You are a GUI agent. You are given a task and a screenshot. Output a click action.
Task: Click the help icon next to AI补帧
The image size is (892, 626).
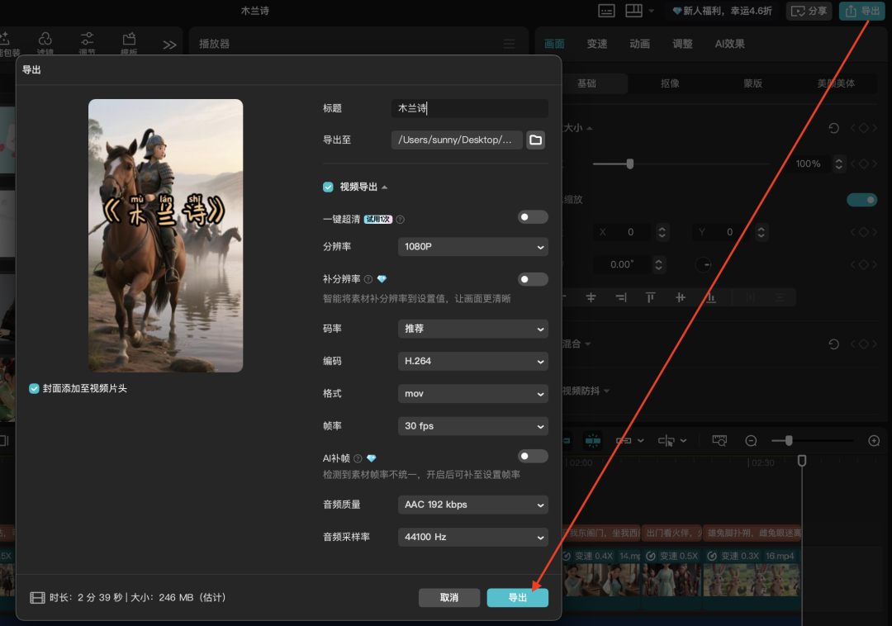click(358, 458)
